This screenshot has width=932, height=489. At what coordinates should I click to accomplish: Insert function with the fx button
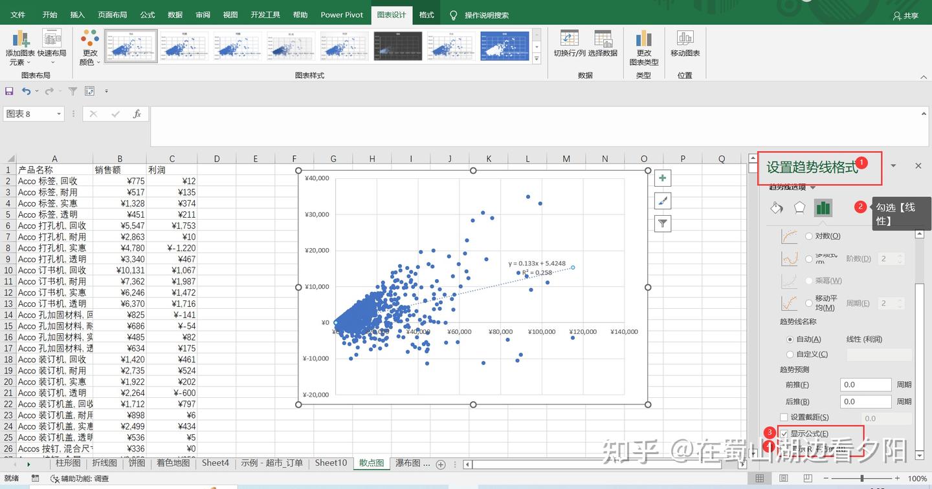137,114
